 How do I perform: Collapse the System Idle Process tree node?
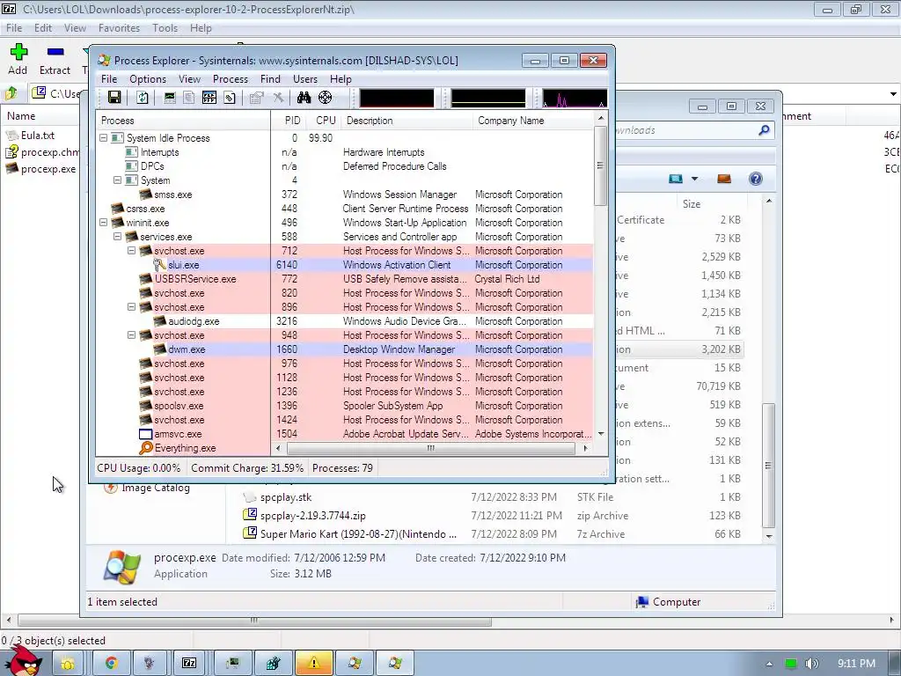104,138
